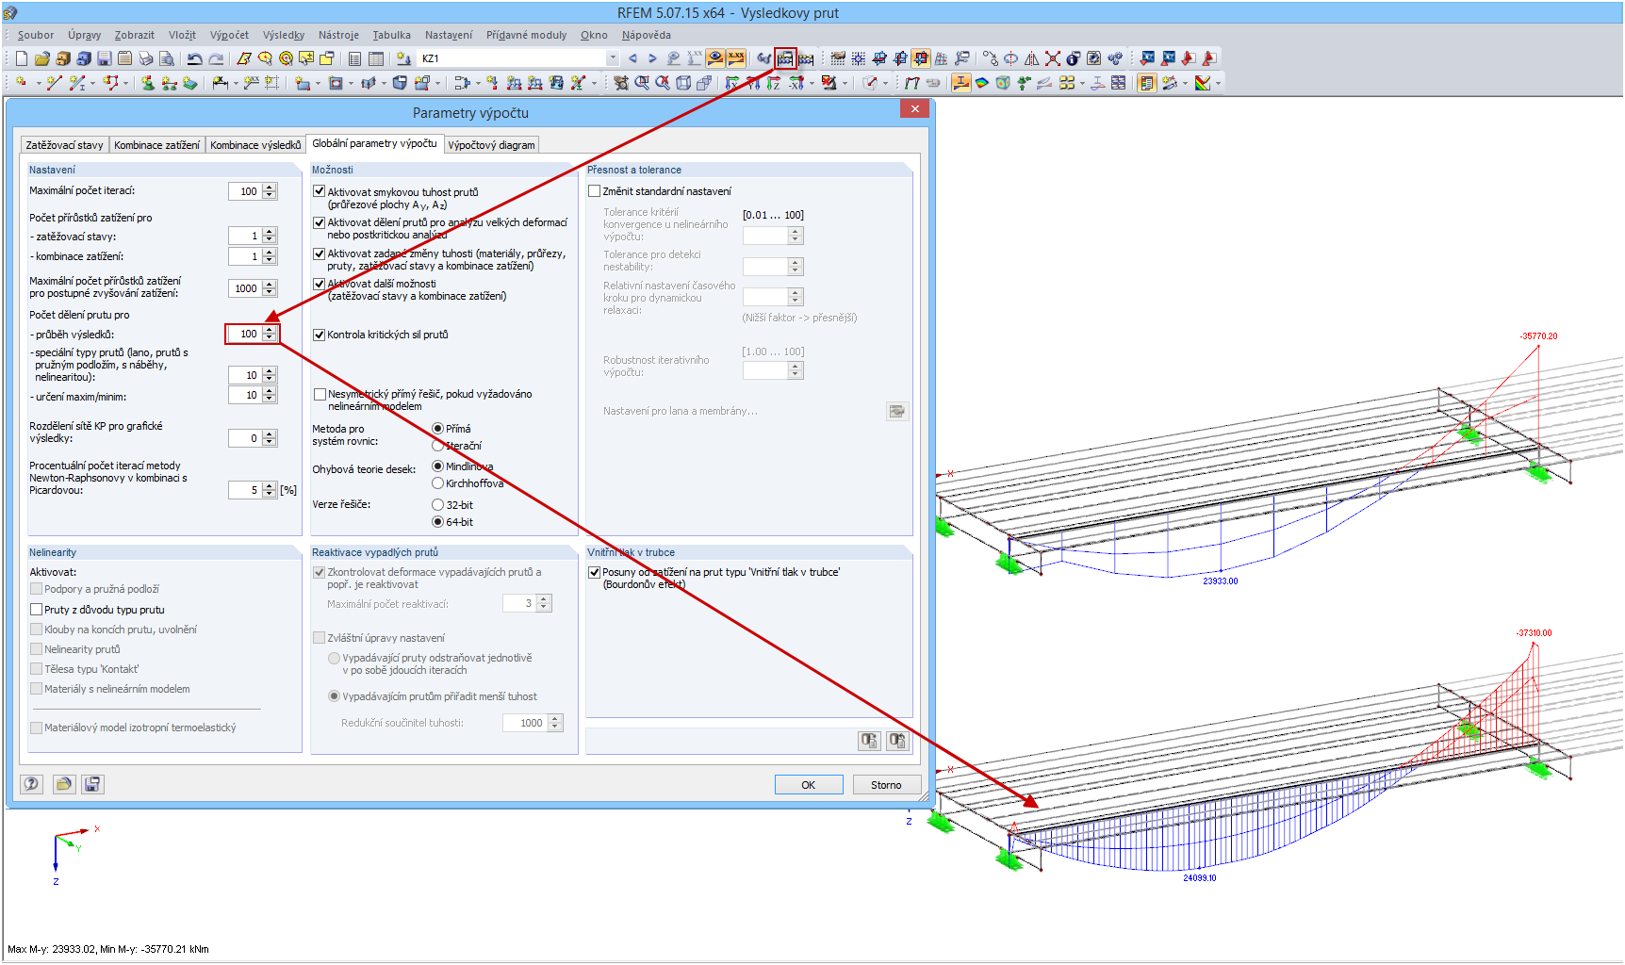Click the save as default diskette icon in dialog
Screen dimensions: 1625x965
pyautogui.click(x=92, y=784)
